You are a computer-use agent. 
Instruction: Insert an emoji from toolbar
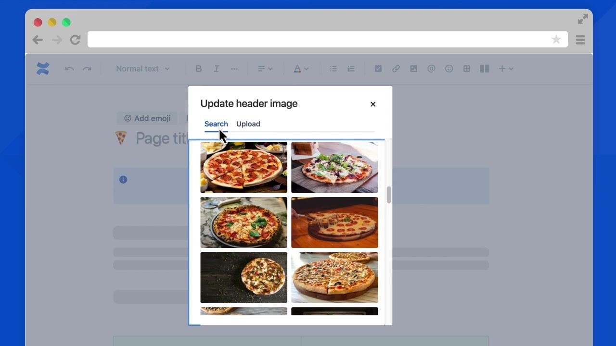(x=449, y=69)
